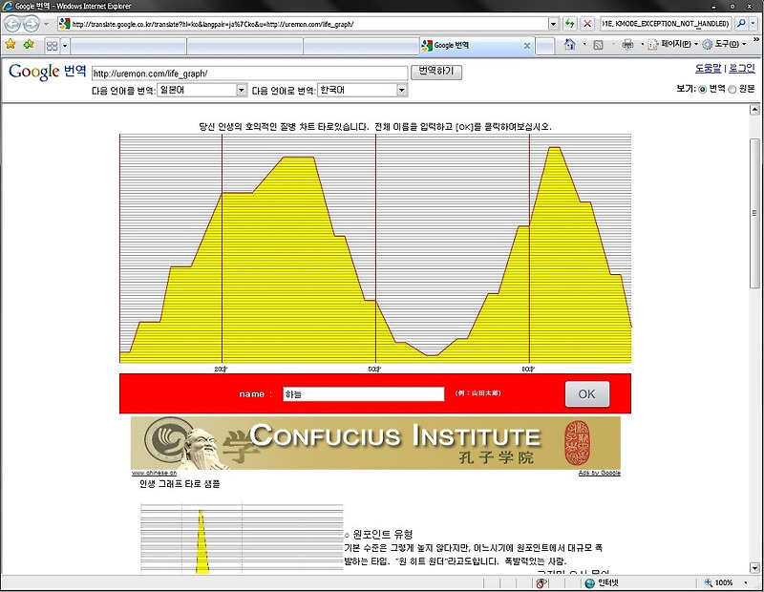Click the popup blocker status icon
Image resolution: width=764 pixels, height=592 pixels.
point(541,583)
